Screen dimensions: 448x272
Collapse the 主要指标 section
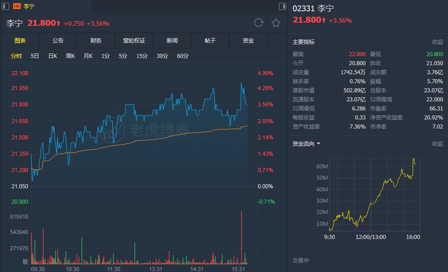(437, 42)
